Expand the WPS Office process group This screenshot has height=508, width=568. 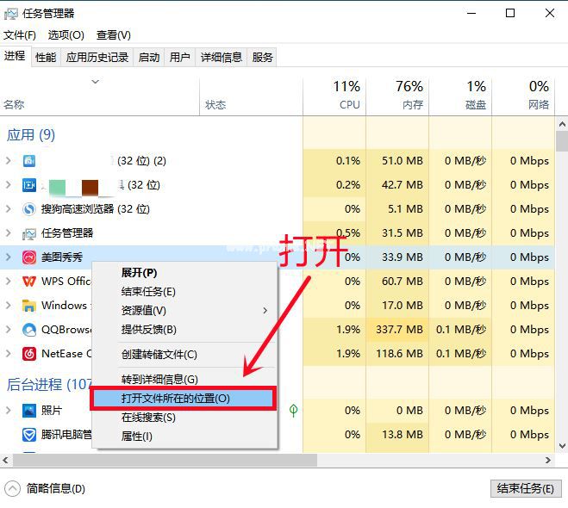tap(9, 282)
